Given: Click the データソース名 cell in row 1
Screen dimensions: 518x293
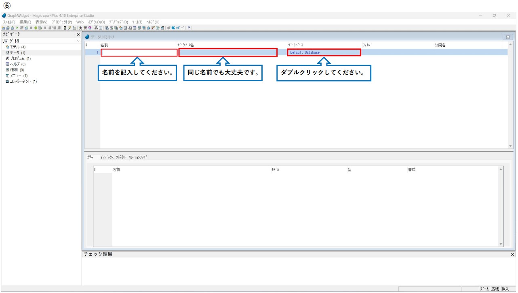Looking at the screenshot, I should click(228, 52).
